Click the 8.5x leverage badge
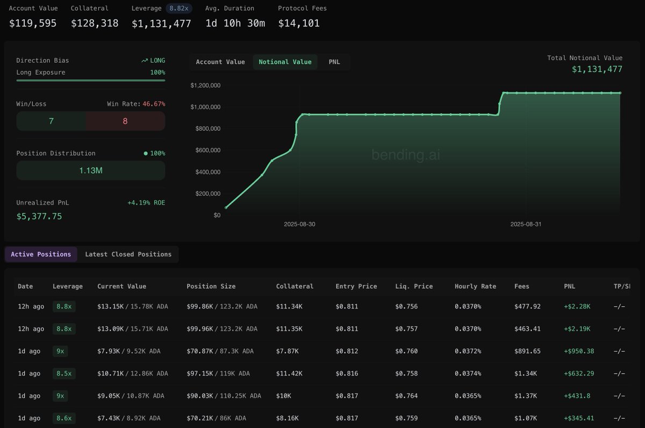 point(63,373)
